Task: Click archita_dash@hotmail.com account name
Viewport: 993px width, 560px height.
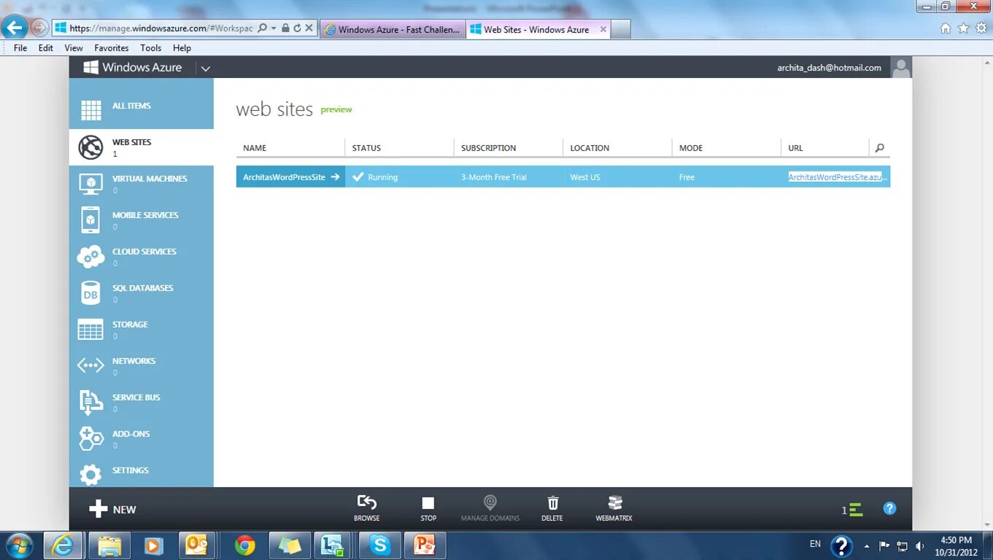Action: pos(829,68)
